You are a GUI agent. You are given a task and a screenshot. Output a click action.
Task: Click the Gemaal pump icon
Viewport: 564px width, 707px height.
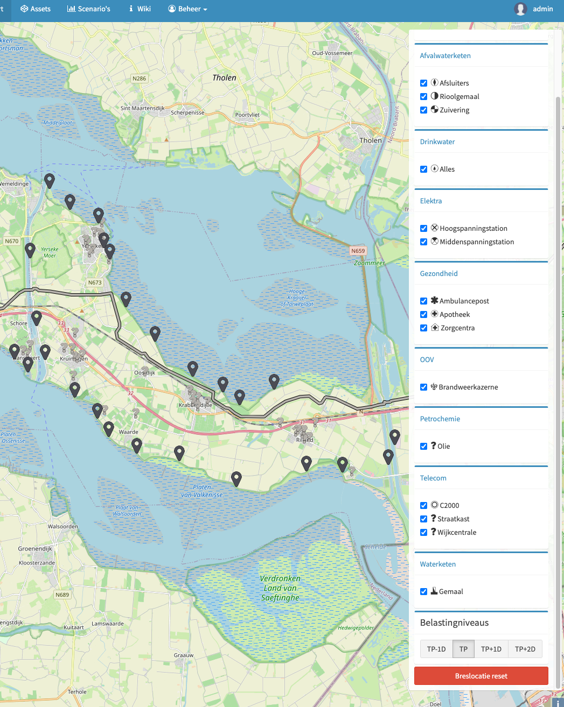[x=434, y=591]
